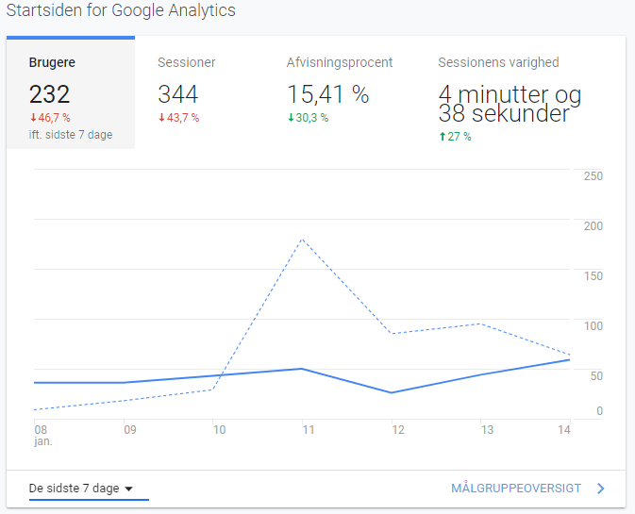
Task: Click the 15,41 % bounce rate value
Action: pyautogui.click(x=327, y=95)
